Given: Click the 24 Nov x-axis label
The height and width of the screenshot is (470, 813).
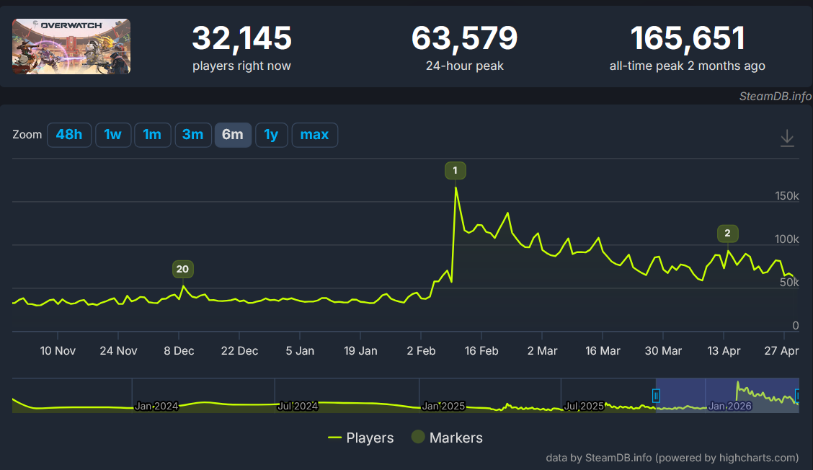Looking at the screenshot, I should tap(118, 350).
